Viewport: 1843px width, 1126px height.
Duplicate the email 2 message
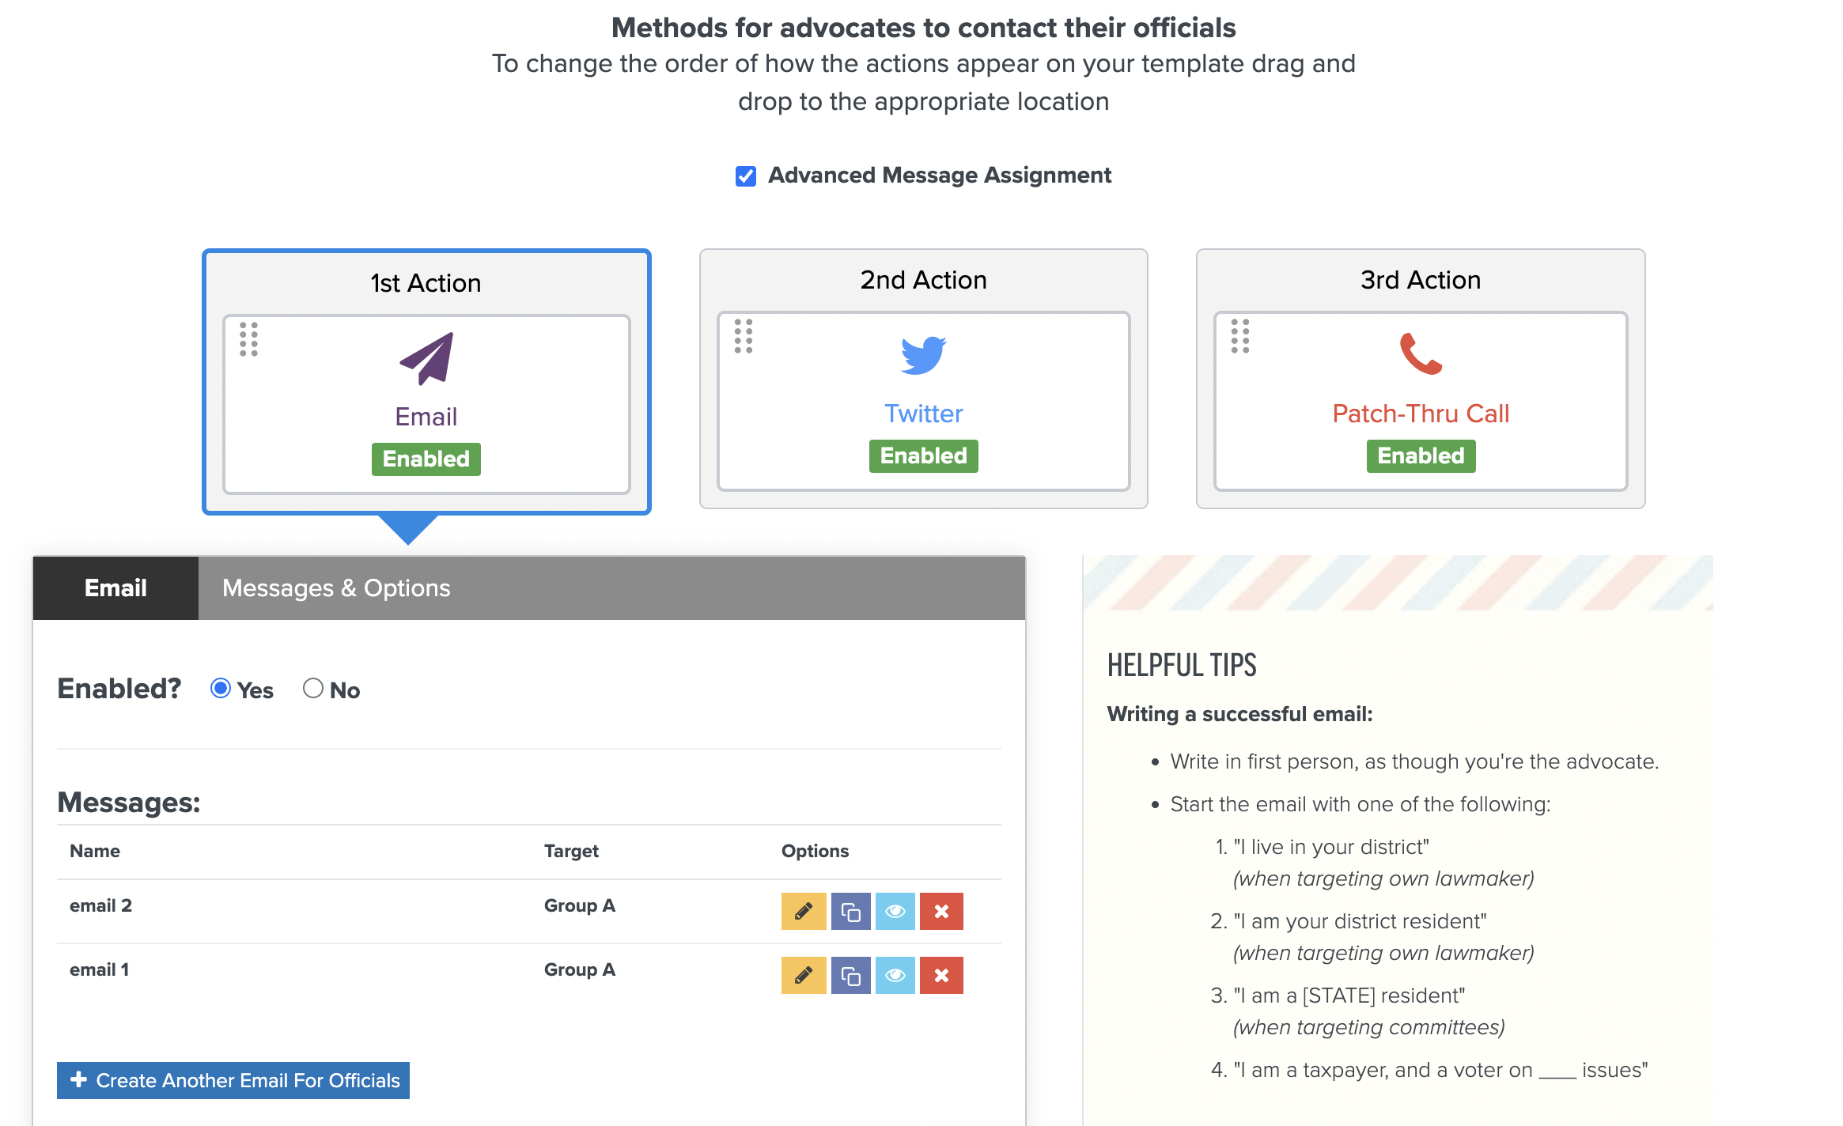coord(850,911)
